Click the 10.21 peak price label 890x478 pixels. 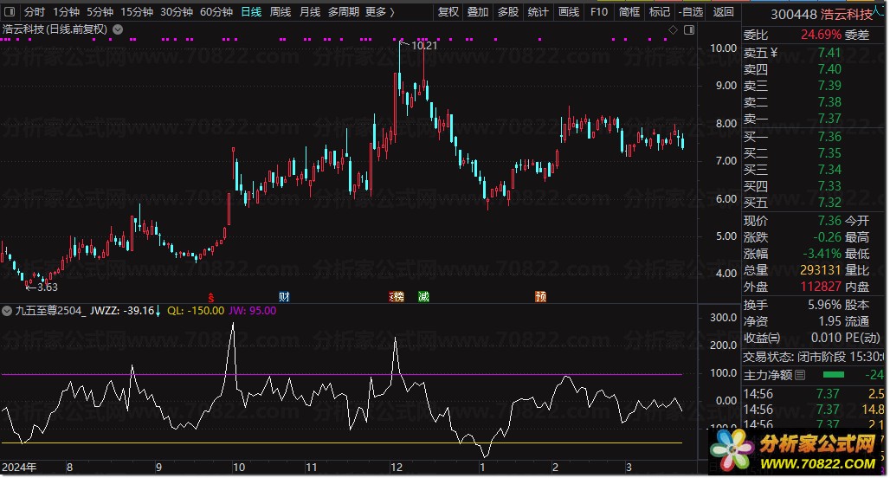click(x=424, y=45)
